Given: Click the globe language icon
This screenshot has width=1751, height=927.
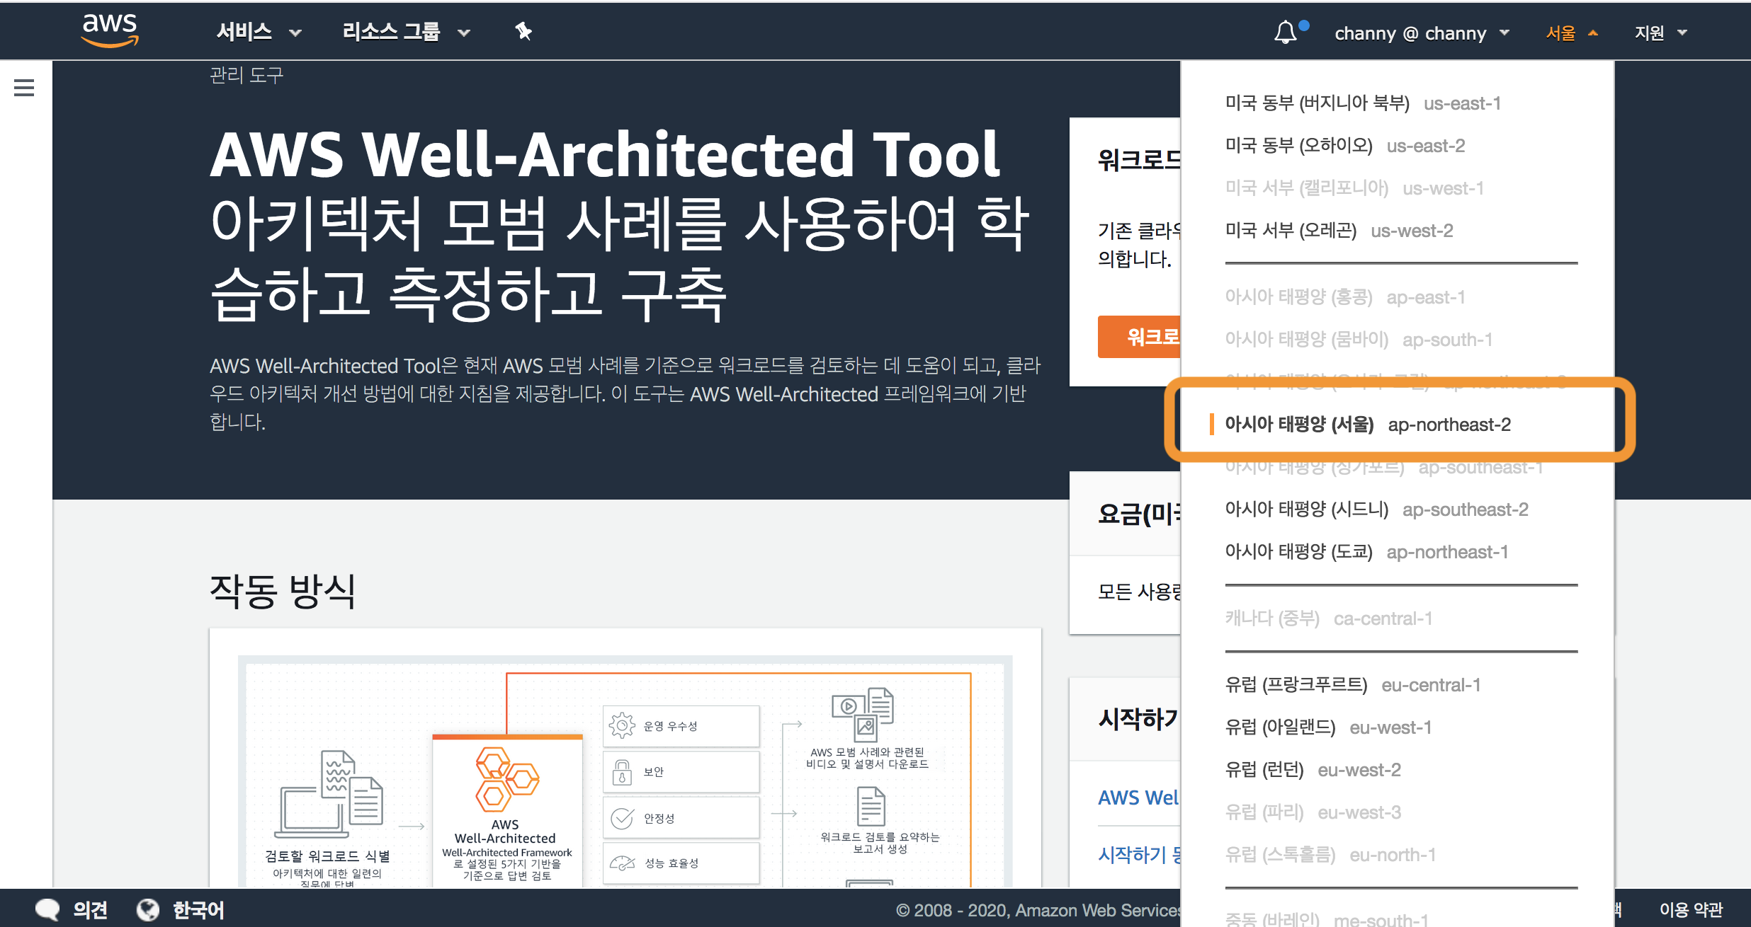Looking at the screenshot, I should 148,909.
